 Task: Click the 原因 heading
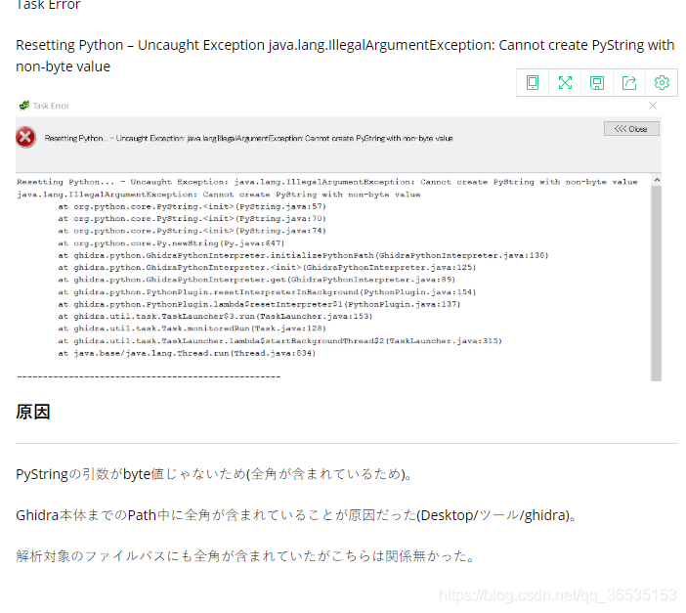33,412
